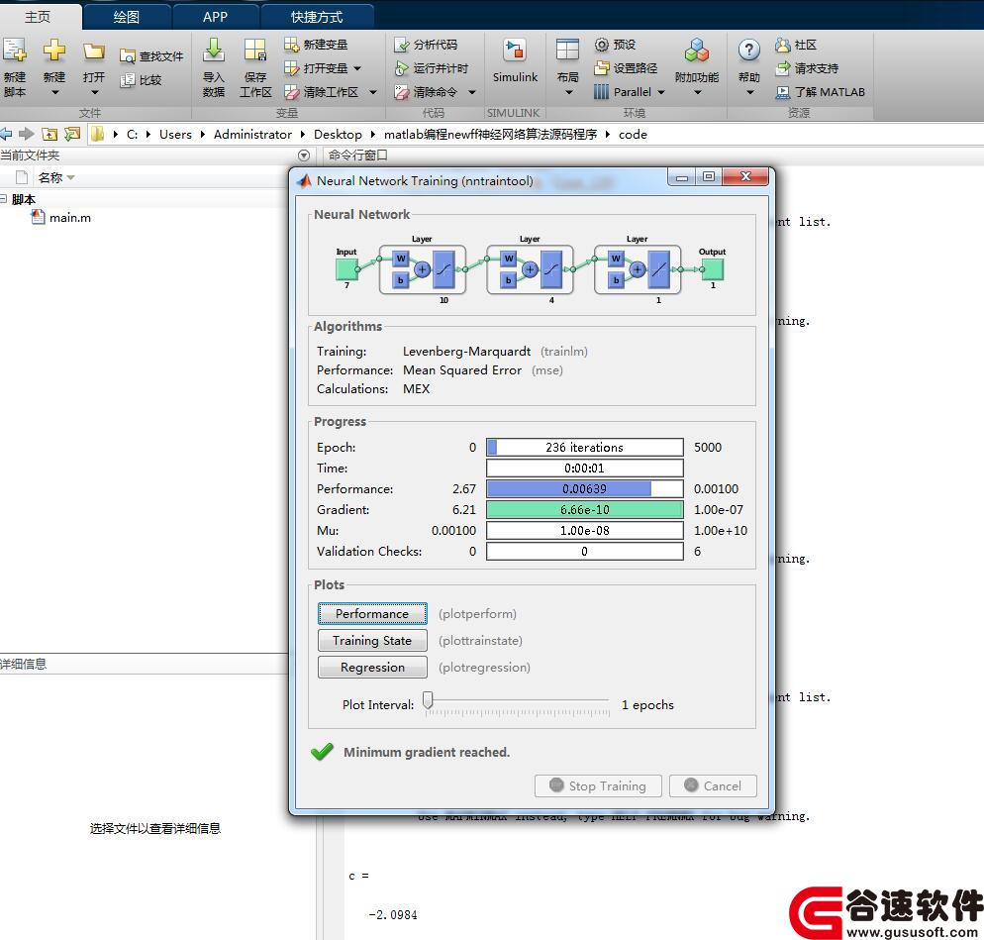Open Preferences (预设) gear icon
The image size is (984, 940).
click(x=602, y=45)
